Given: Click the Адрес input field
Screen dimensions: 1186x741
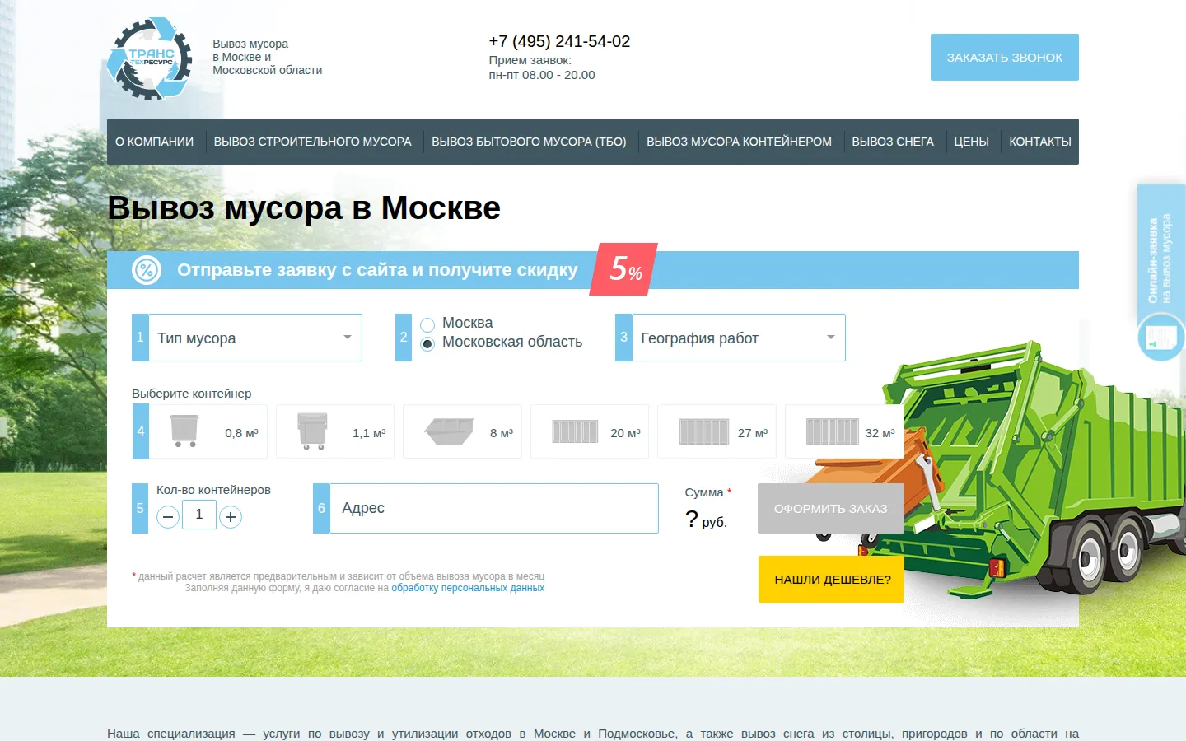Looking at the screenshot, I should [x=494, y=508].
